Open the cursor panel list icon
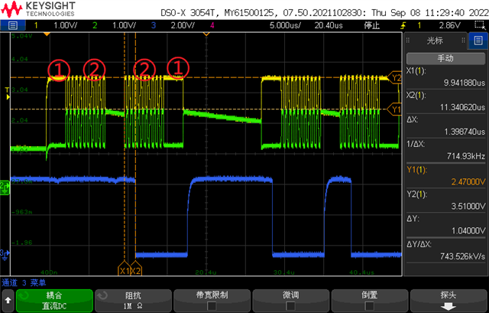The height and width of the screenshot is (313, 489). tap(478, 41)
